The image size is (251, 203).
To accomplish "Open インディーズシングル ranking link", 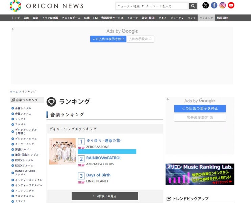I will [28, 180].
